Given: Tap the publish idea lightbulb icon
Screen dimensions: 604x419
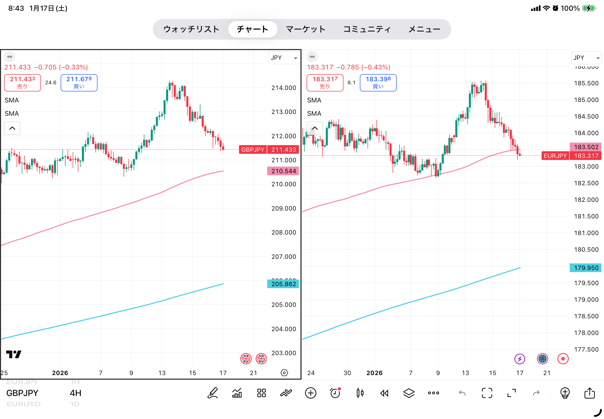Looking at the screenshot, I should click(x=565, y=393).
